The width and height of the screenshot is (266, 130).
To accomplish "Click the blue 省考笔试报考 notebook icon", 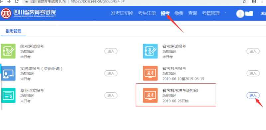I will pos(150,51).
